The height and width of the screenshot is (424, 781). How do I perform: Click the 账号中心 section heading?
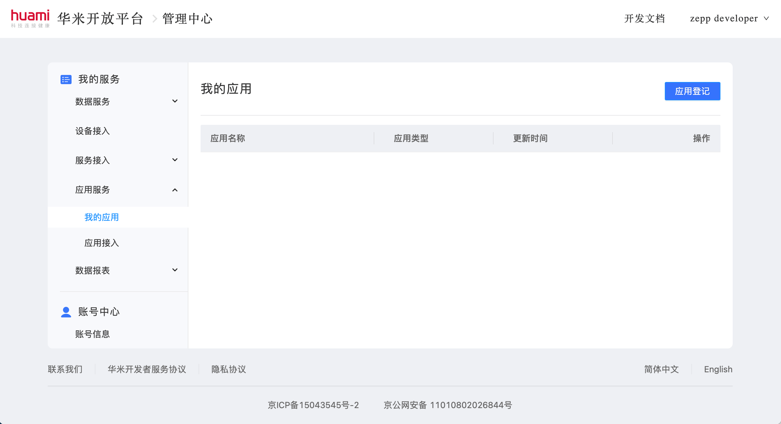click(99, 312)
